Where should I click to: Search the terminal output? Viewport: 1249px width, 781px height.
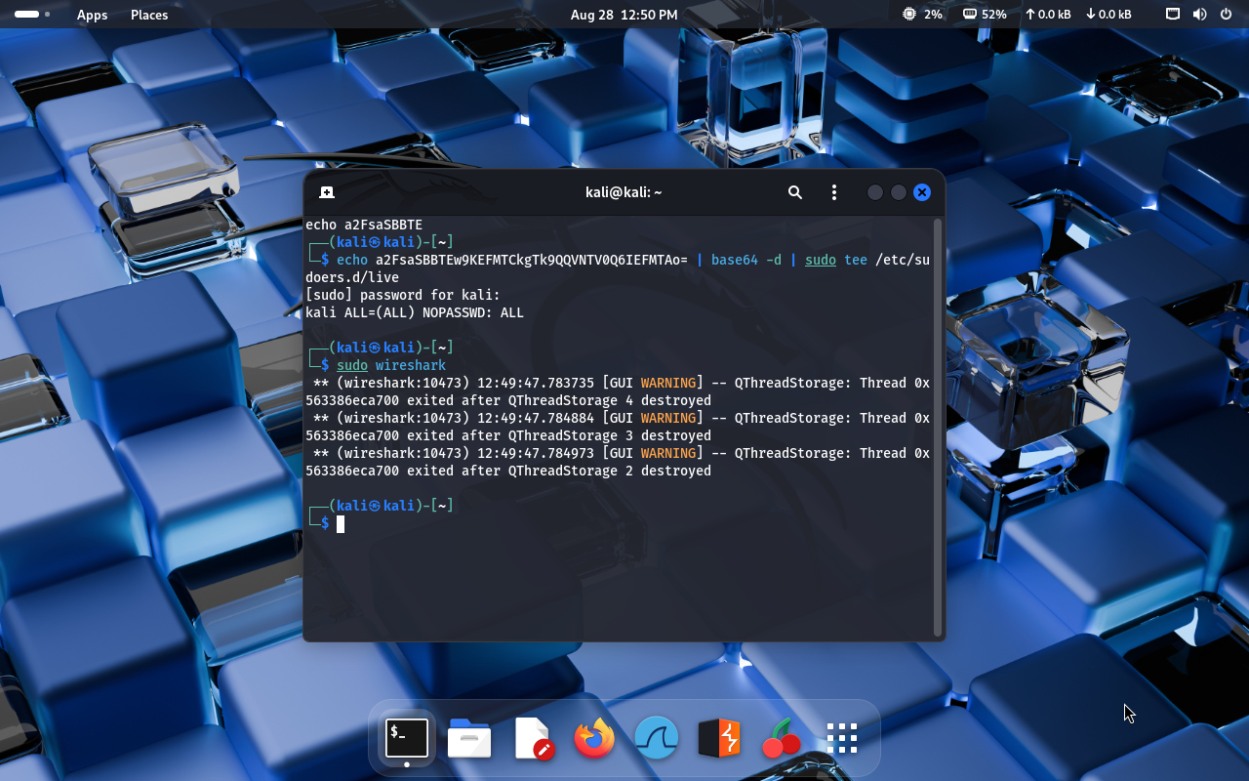(x=795, y=192)
